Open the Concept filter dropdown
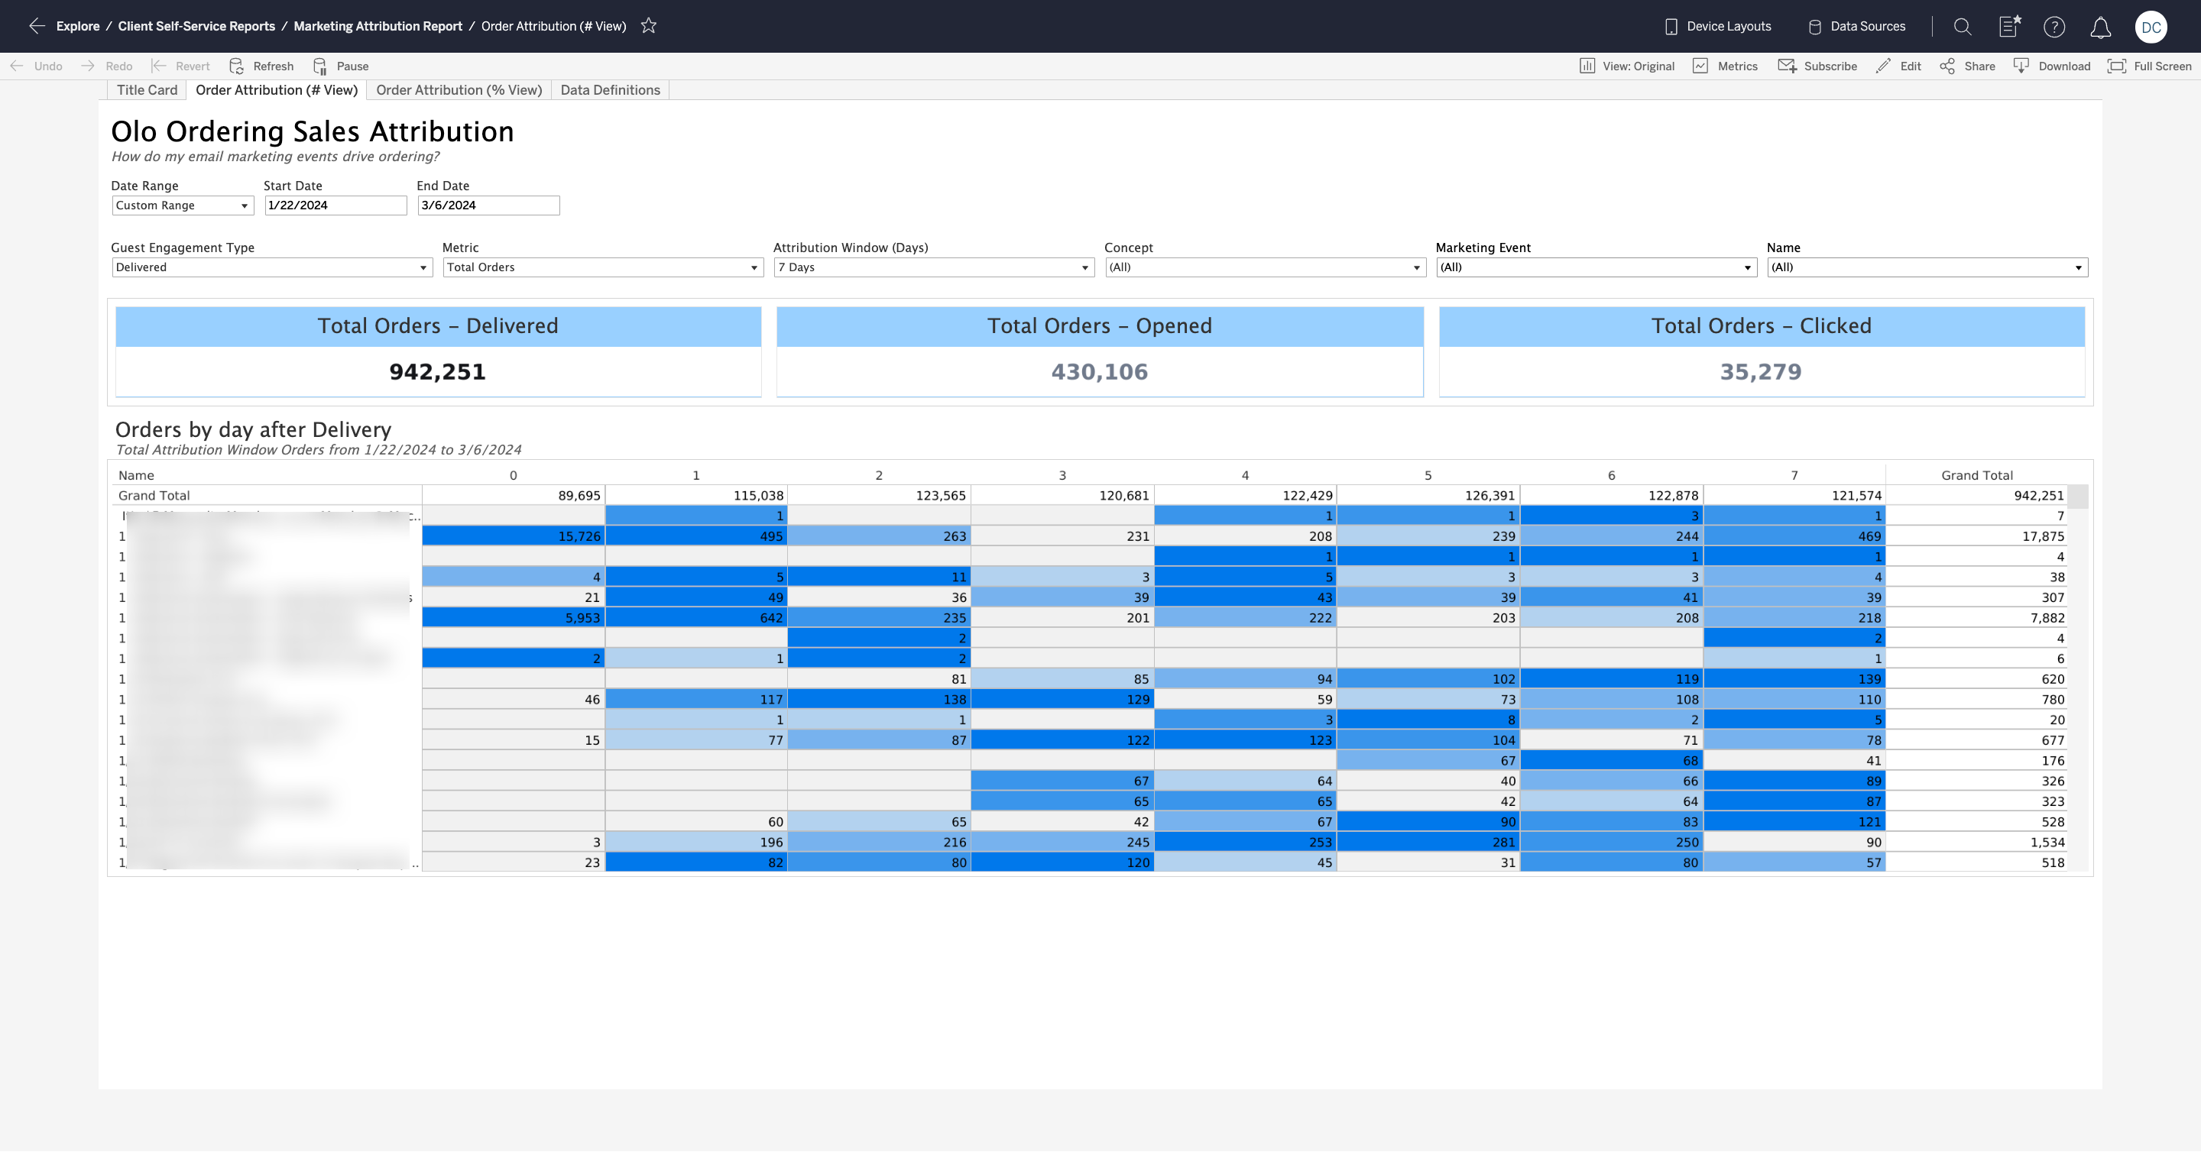The width and height of the screenshot is (2201, 1152). pyautogui.click(x=1266, y=267)
